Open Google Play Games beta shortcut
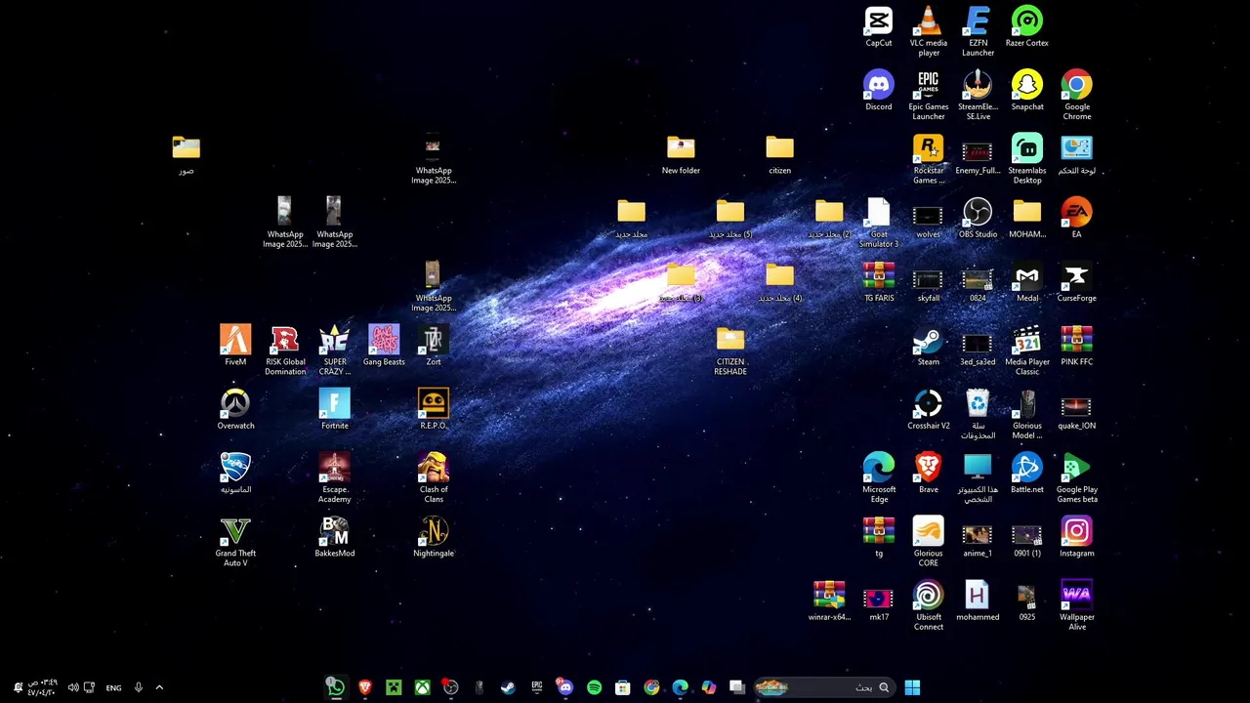Image resolution: width=1250 pixels, height=703 pixels. pos(1077,477)
